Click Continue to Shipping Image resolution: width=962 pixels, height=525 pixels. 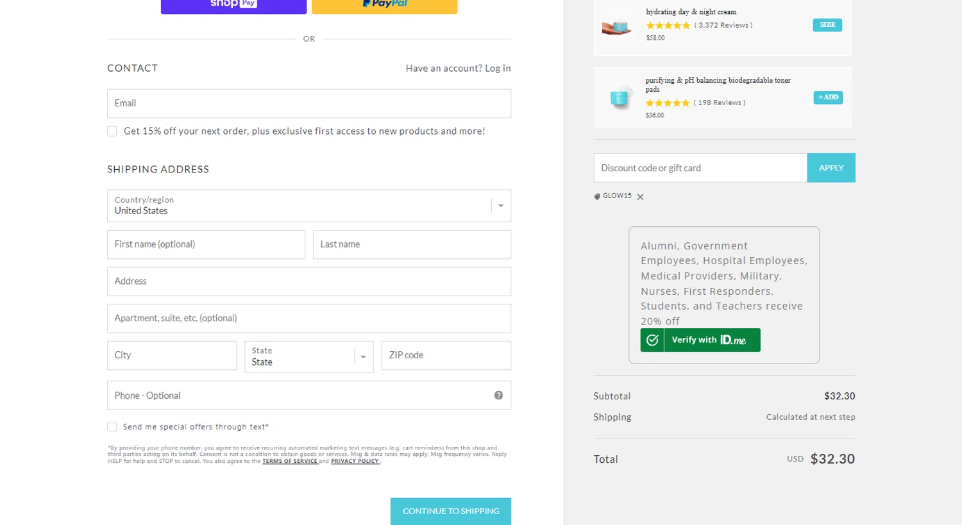pos(451,512)
